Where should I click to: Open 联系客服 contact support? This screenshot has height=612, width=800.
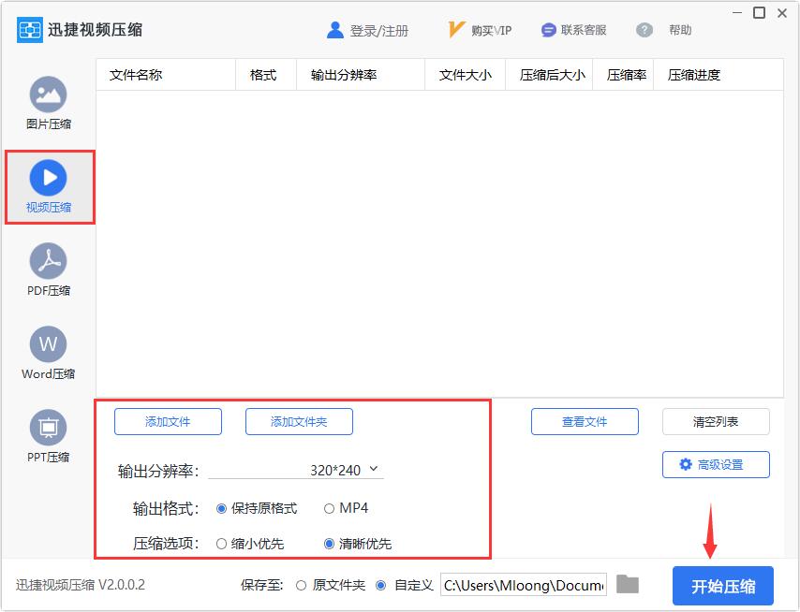[584, 30]
